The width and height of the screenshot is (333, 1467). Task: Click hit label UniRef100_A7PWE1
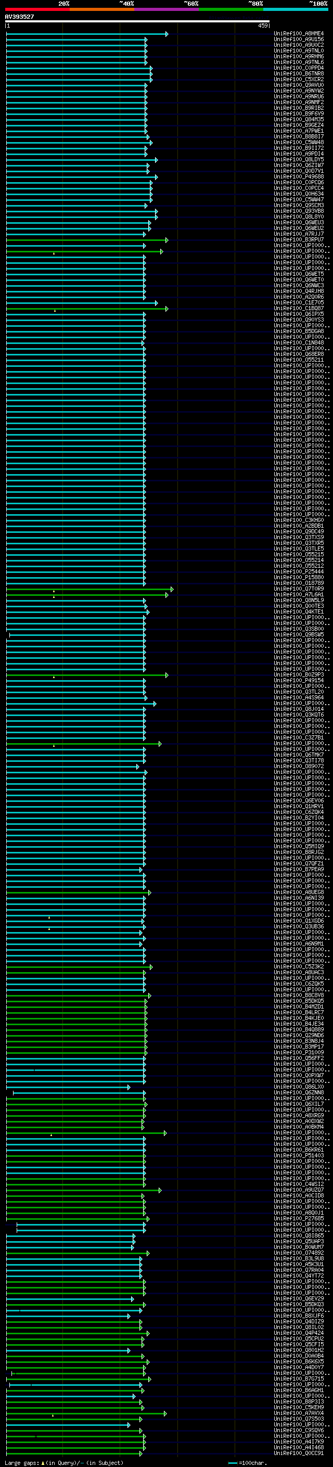pos(298,131)
